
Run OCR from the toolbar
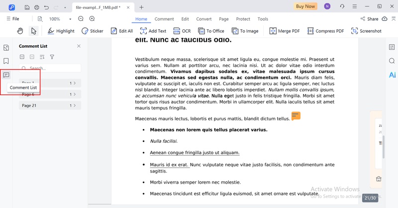(x=182, y=31)
